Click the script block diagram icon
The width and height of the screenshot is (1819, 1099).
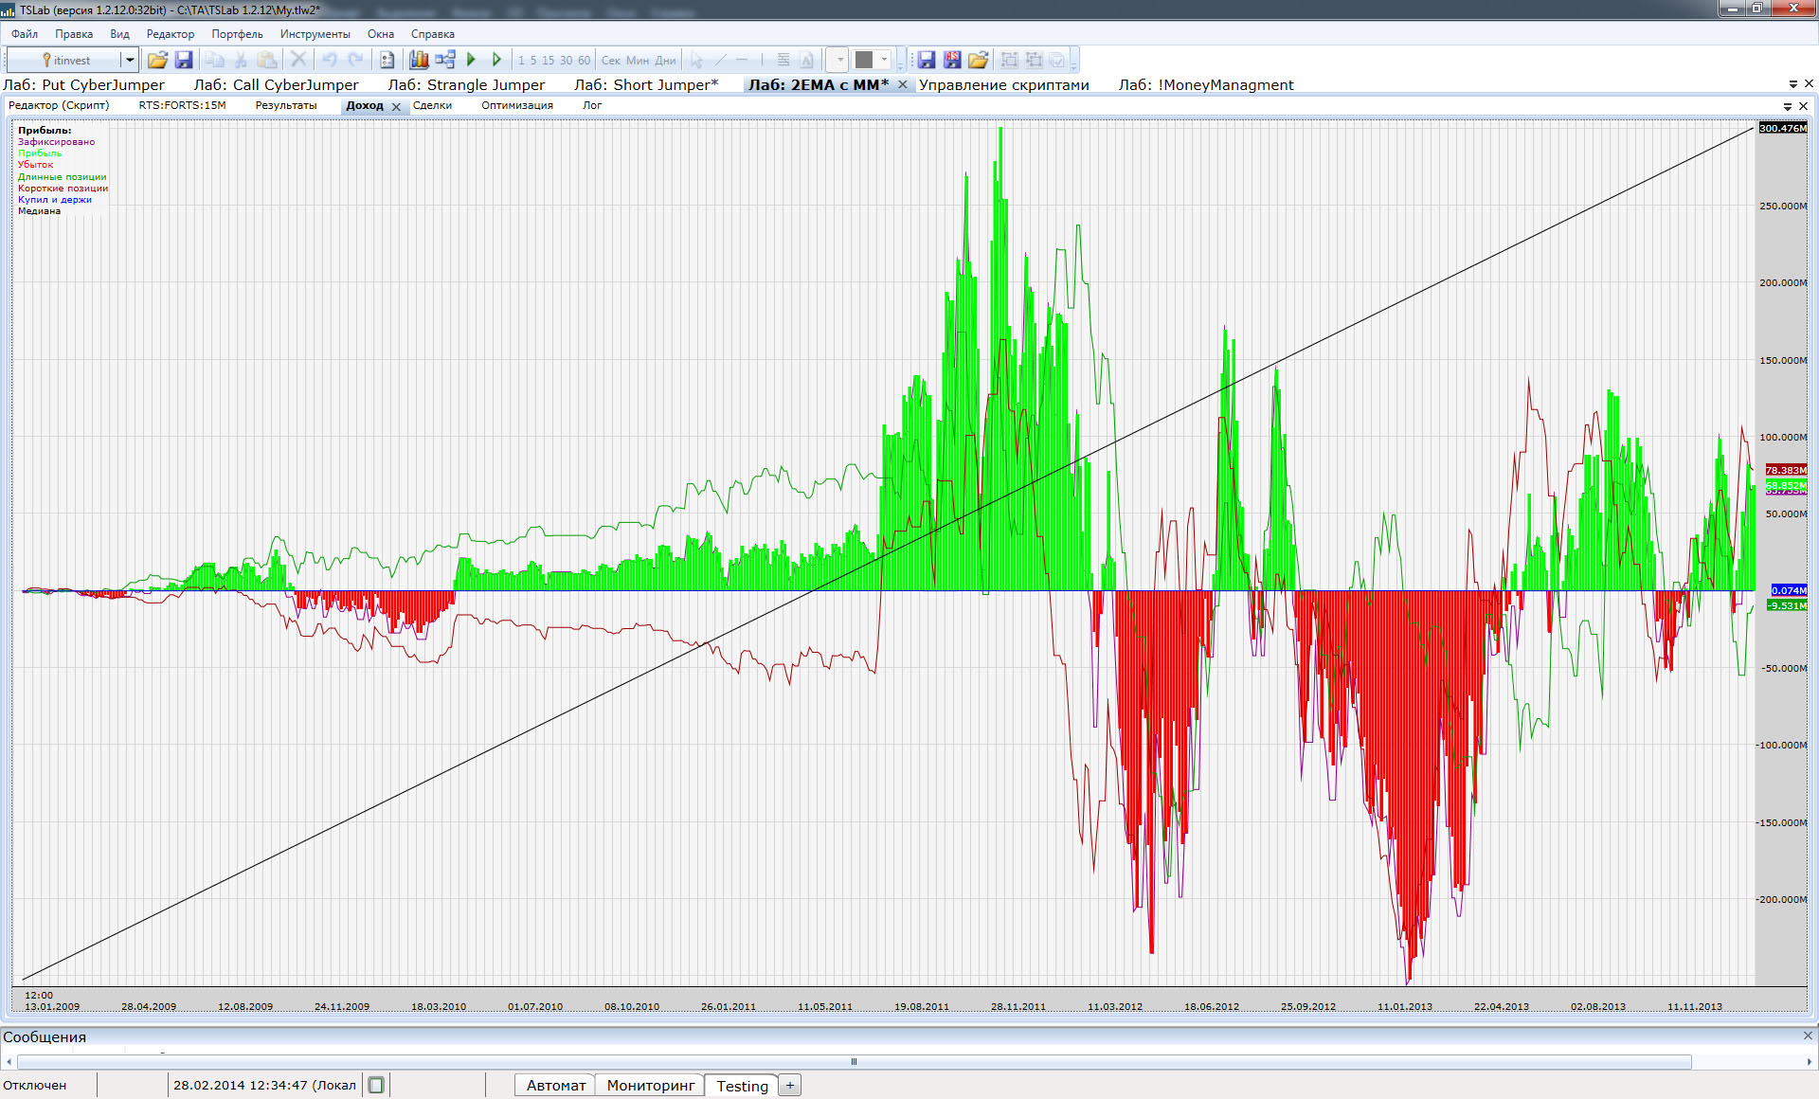coord(445,60)
